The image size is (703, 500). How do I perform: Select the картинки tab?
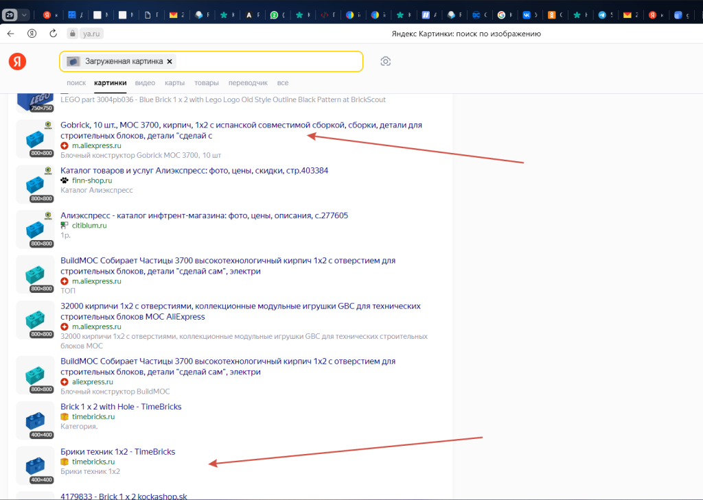(111, 83)
